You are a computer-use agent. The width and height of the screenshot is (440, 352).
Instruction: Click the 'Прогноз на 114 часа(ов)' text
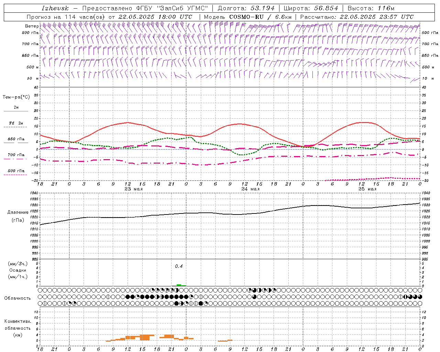point(66,17)
